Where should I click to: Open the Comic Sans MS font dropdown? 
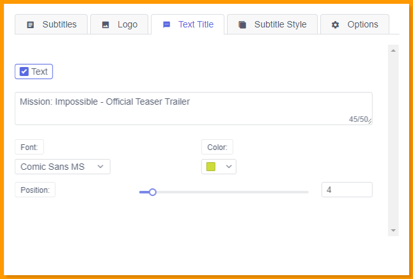(x=63, y=167)
